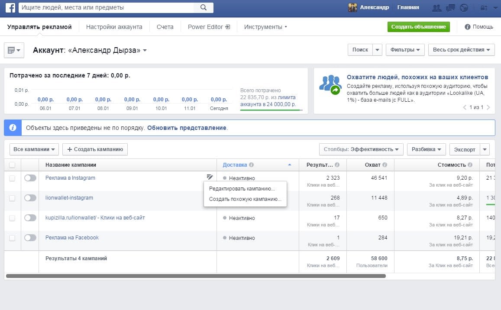
Task: Open kupizilla.ru/lionwallet/ campaign link
Action: tap(95, 218)
